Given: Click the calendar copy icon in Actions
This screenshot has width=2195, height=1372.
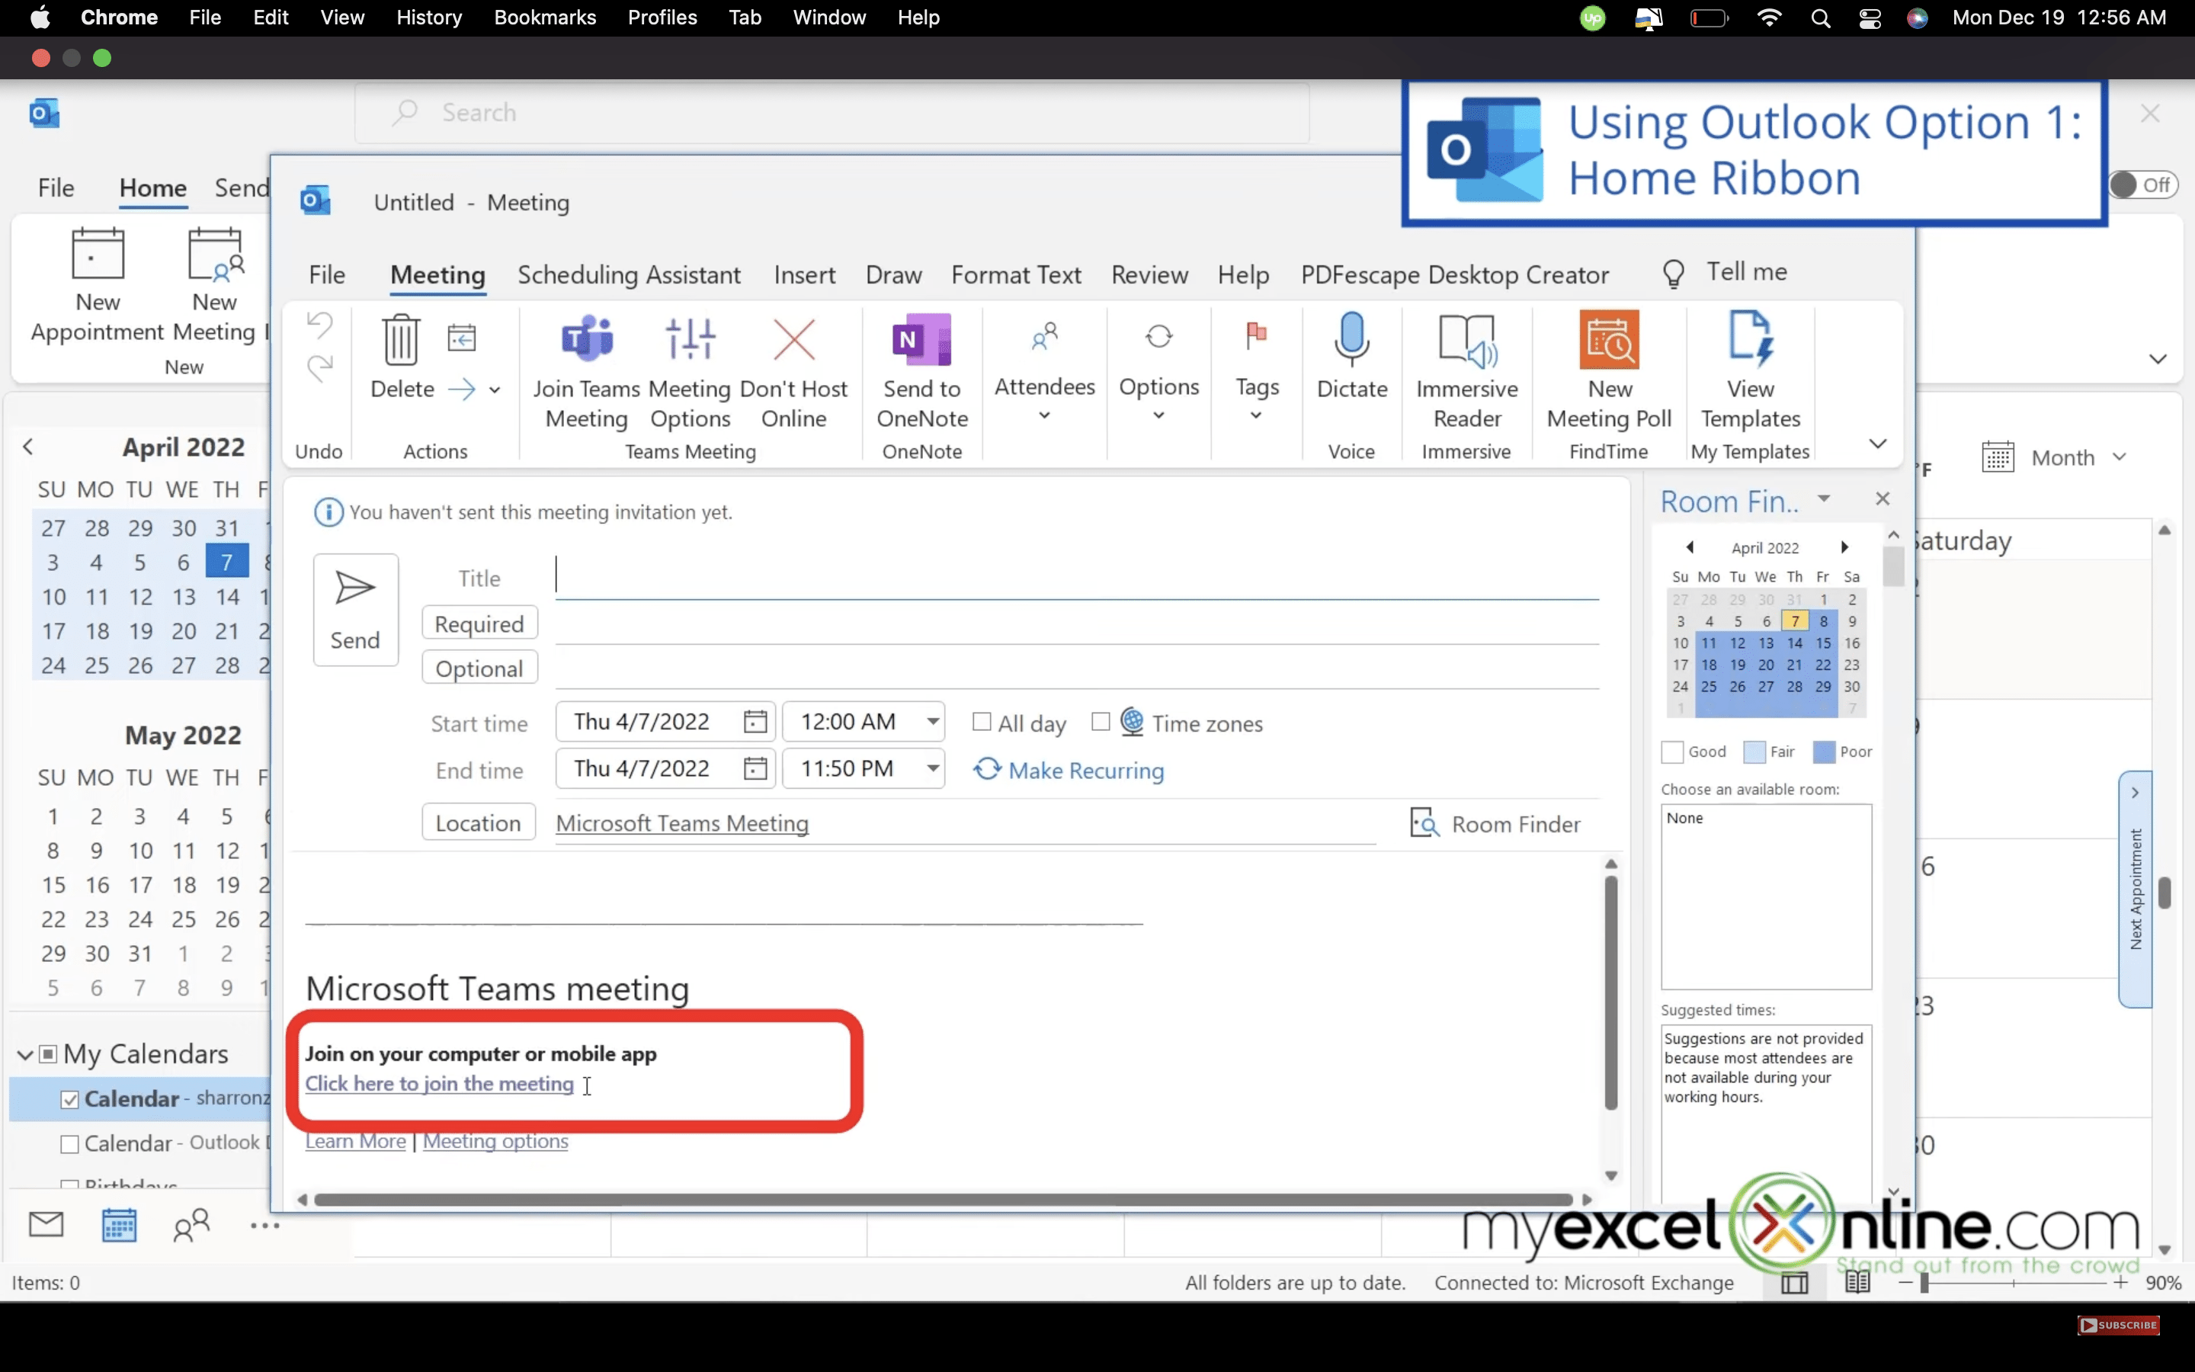Looking at the screenshot, I should 462,338.
